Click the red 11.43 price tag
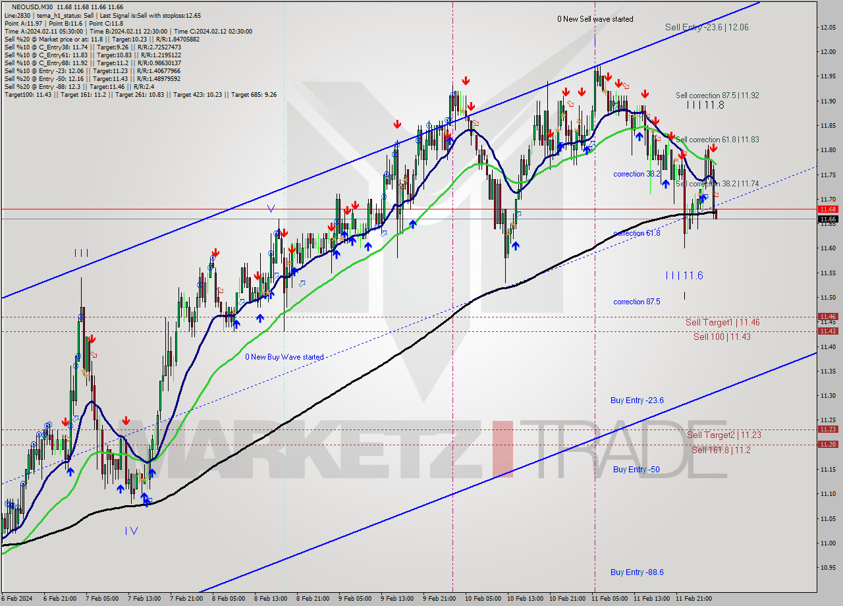This screenshot has height=606, width=843. coord(828,331)
